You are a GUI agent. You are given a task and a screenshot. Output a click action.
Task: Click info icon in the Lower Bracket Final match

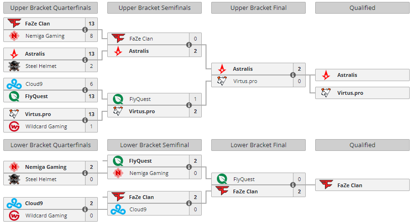pos(293,185)
